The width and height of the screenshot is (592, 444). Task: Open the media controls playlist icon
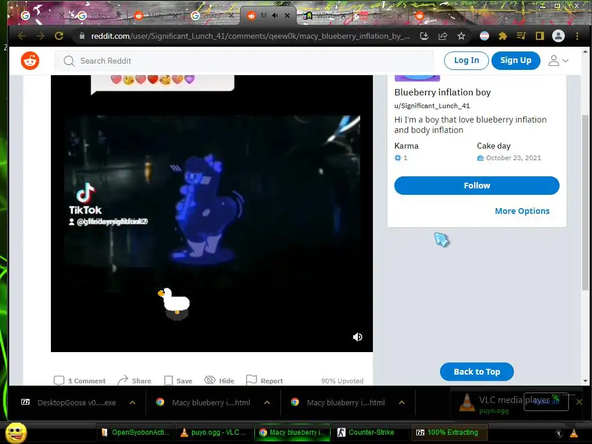tap(521, 36)
